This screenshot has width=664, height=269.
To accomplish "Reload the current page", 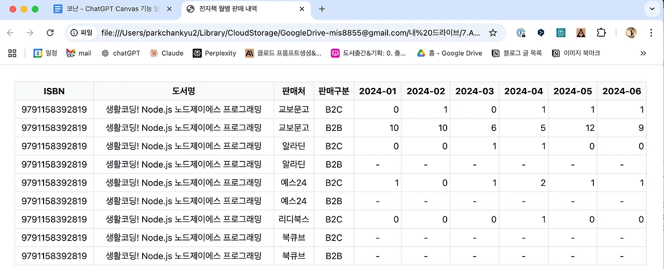I will [50, 33].
